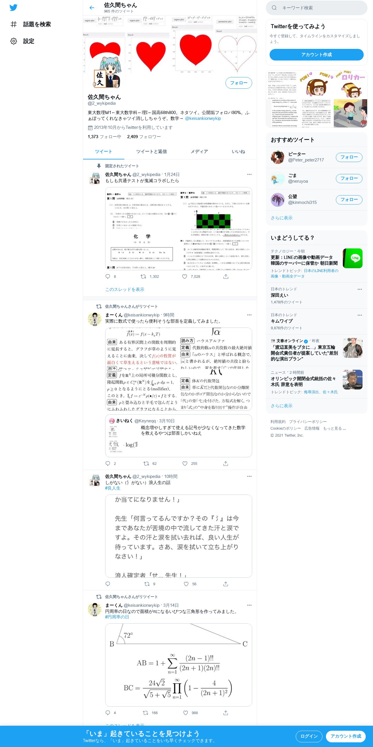373x747 pixels.
Task: Share the 部首 tweet by まーくん
Action: [226, 463]
